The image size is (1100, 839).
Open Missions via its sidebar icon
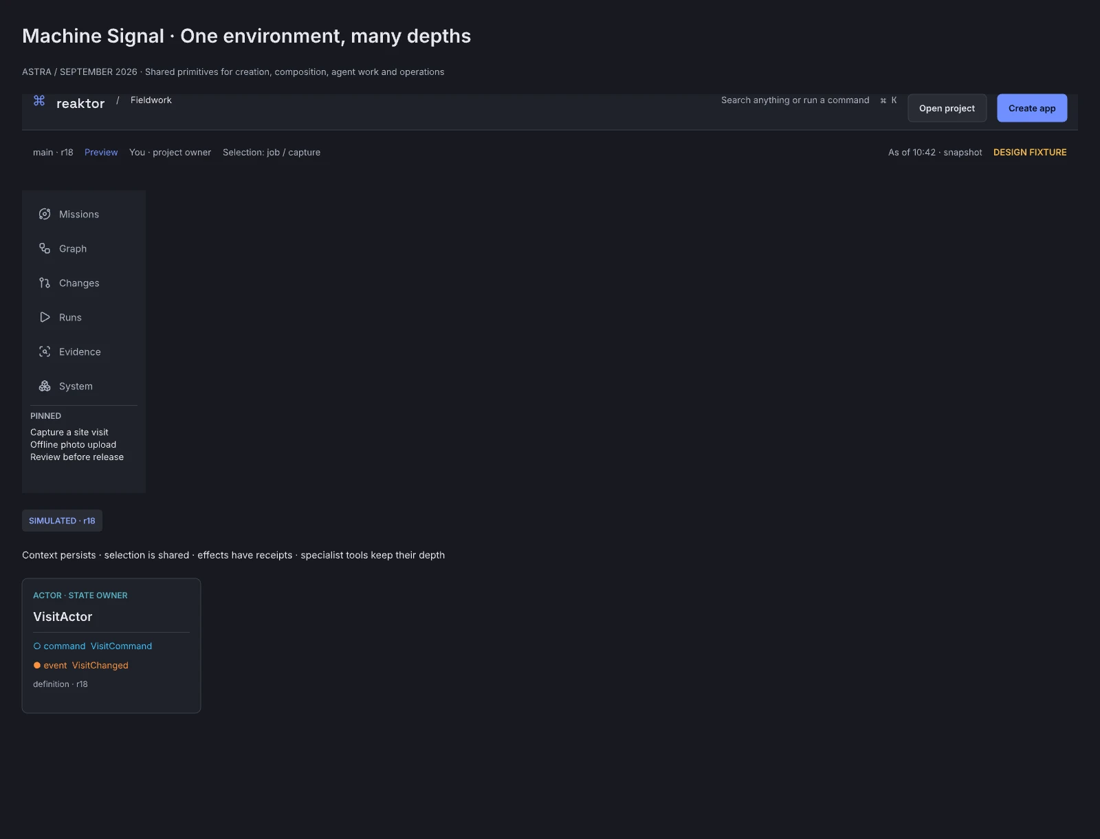(x=45, y=214)
